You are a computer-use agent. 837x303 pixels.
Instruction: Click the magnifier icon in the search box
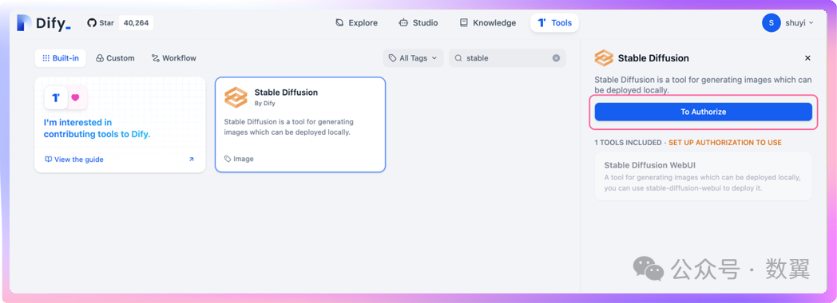click(458, 58)
